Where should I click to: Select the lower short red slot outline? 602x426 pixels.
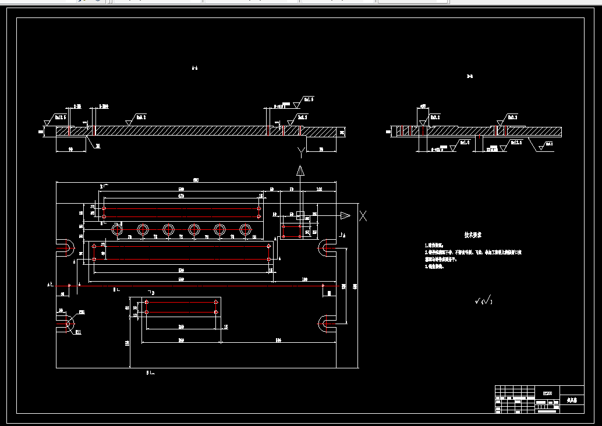(181, 307)
